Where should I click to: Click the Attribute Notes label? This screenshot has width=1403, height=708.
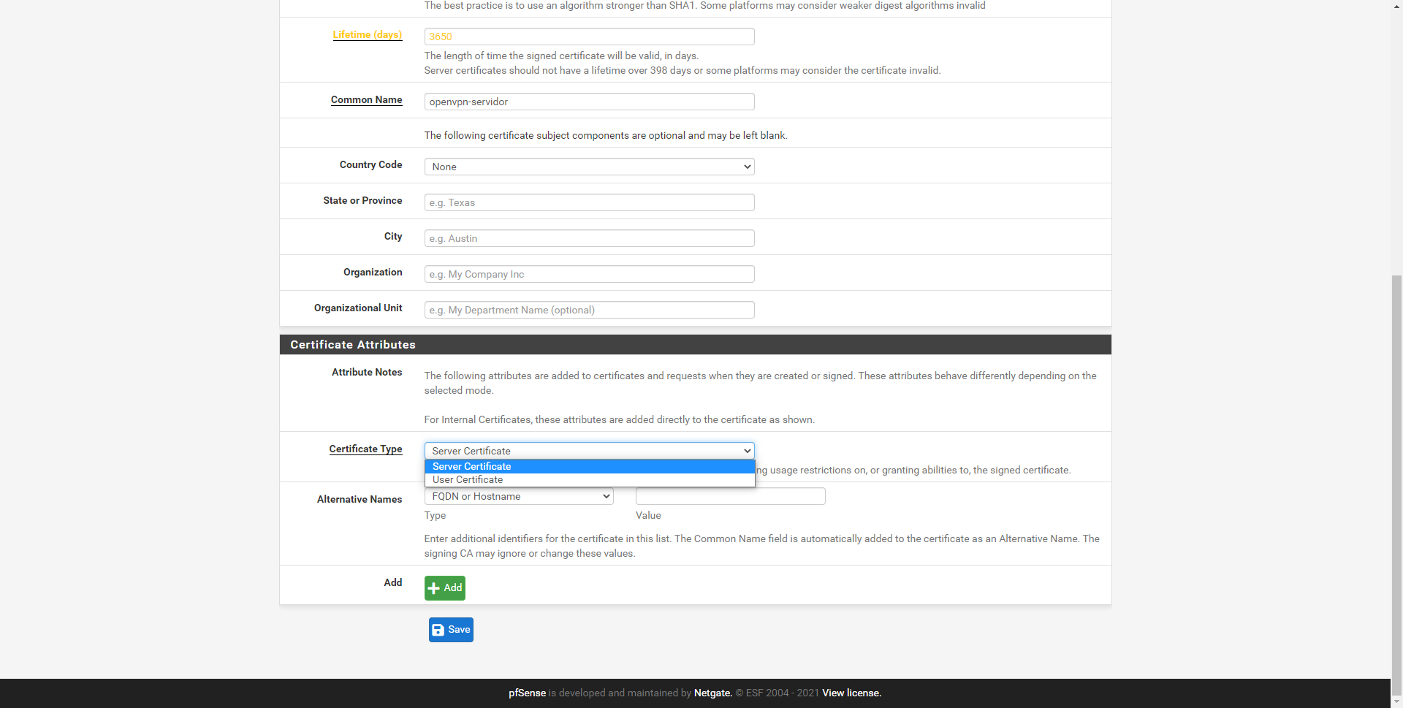tap(367, 372)
